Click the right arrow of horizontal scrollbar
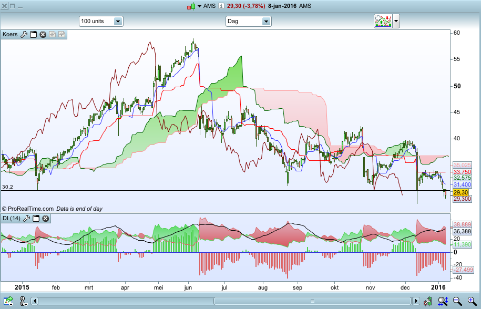This screenshot has height=309, width=481. 416,301
